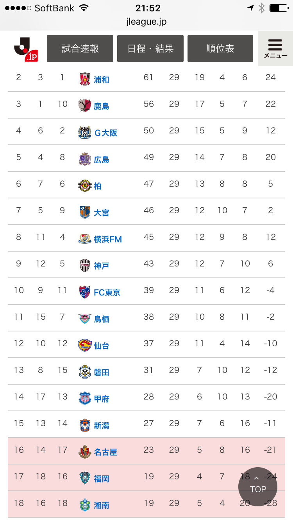The image size is (293, 522).
Task: Click the 横浜FM team emblem
Action: click(x=85, y=239)
